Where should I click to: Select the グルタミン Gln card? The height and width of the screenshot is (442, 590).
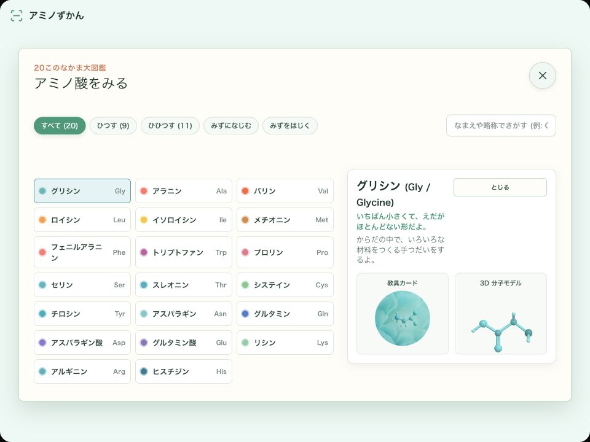[x=285, y=314]
